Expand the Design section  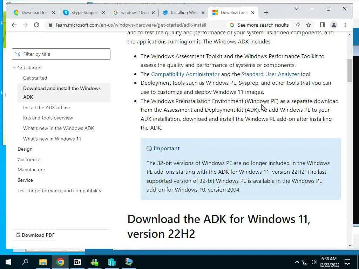point(25,149)
